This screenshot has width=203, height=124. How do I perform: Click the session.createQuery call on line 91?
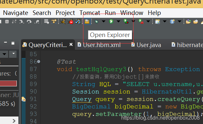pyautogui.click(x=163, y=99)
